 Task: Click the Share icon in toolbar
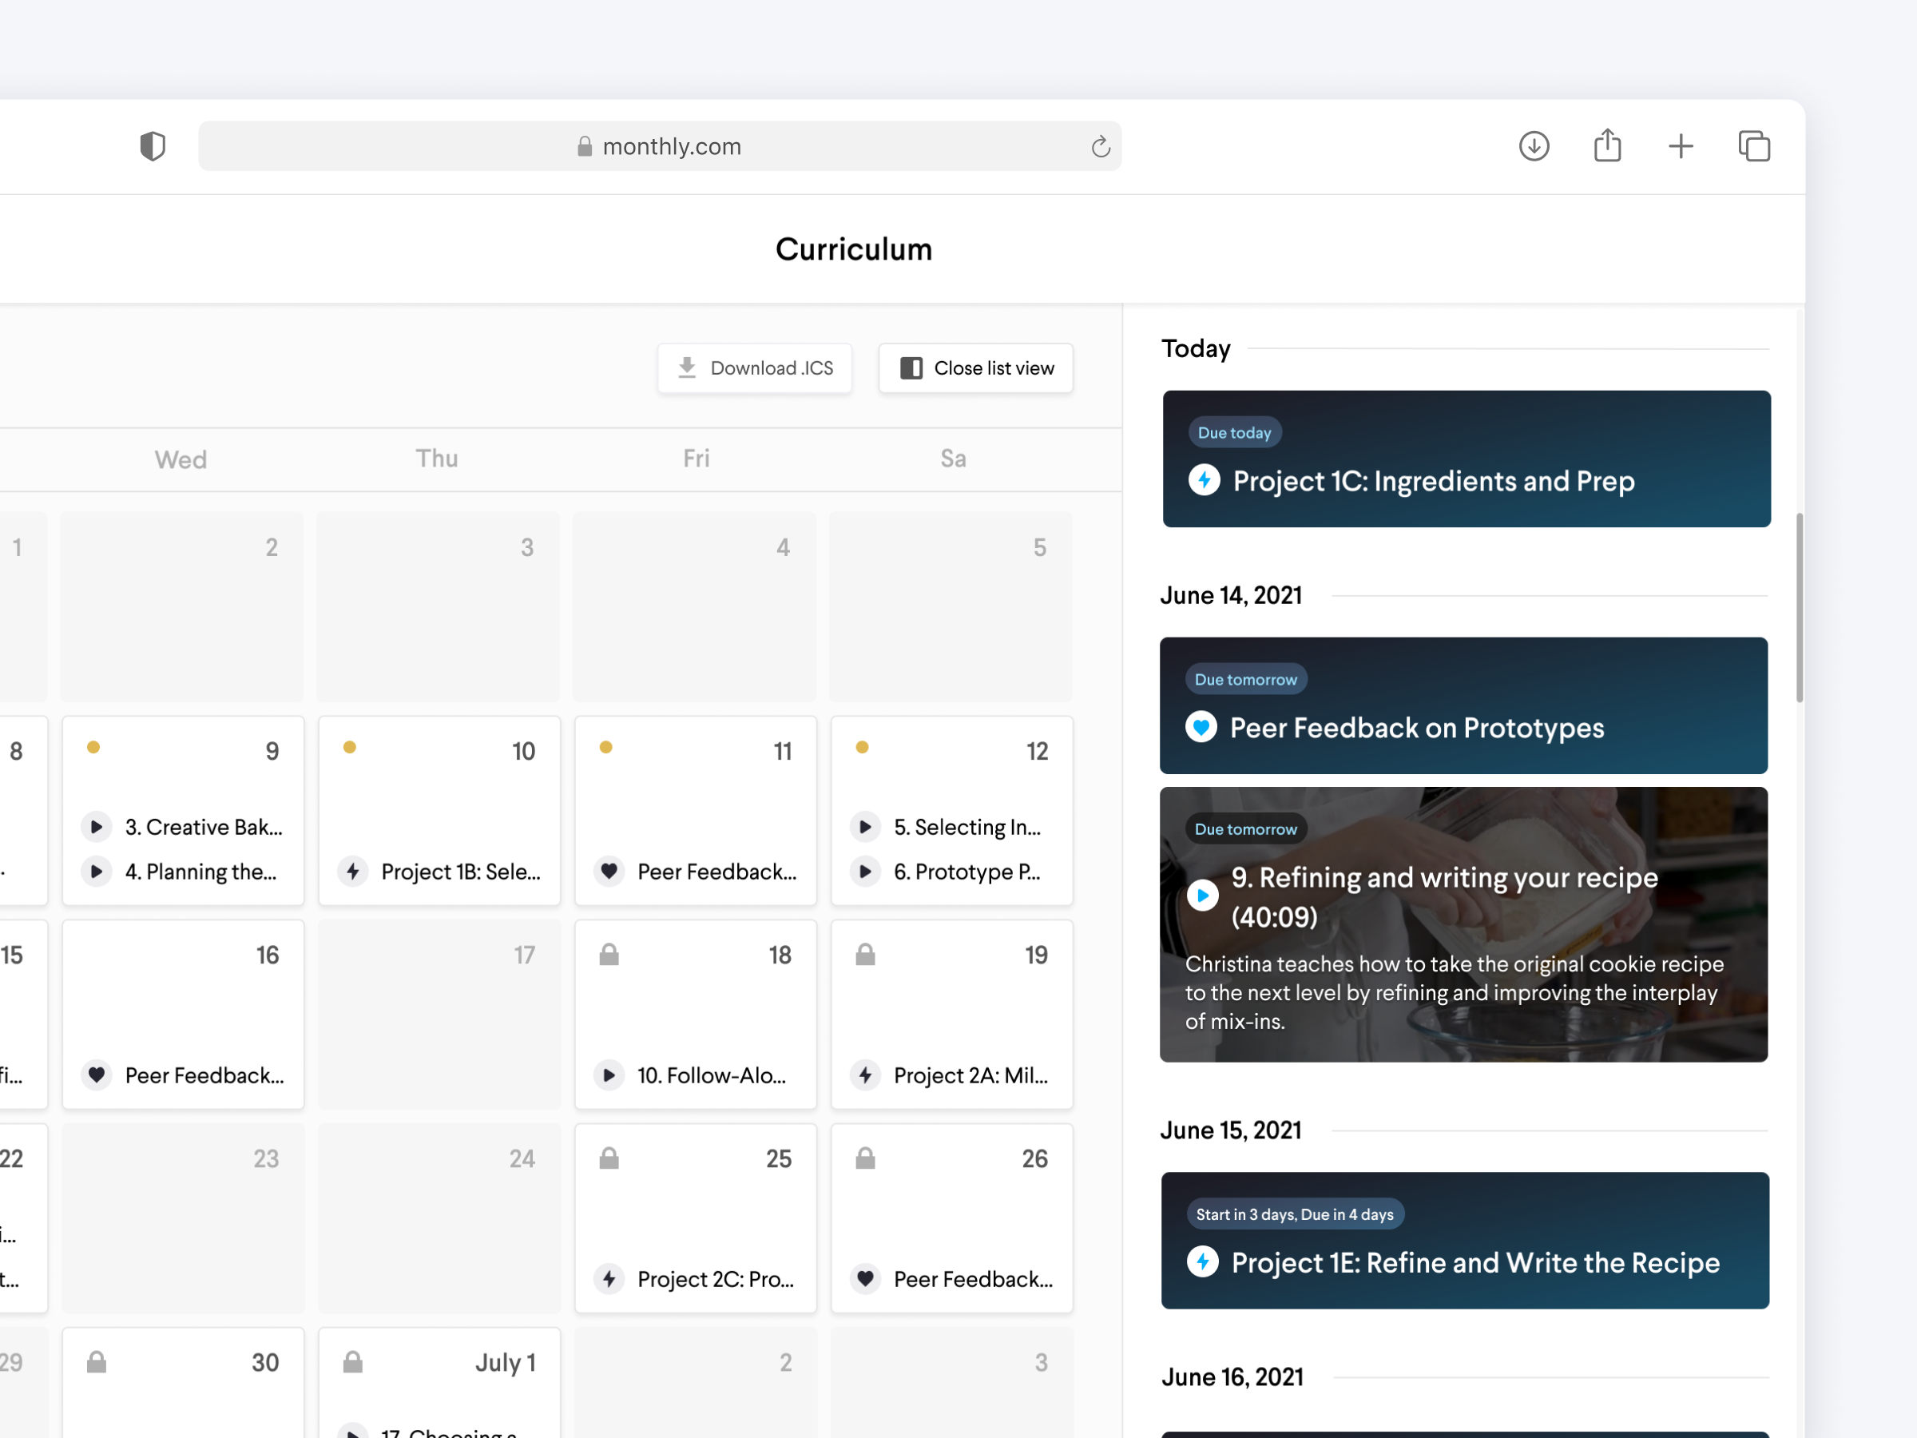1607,145
